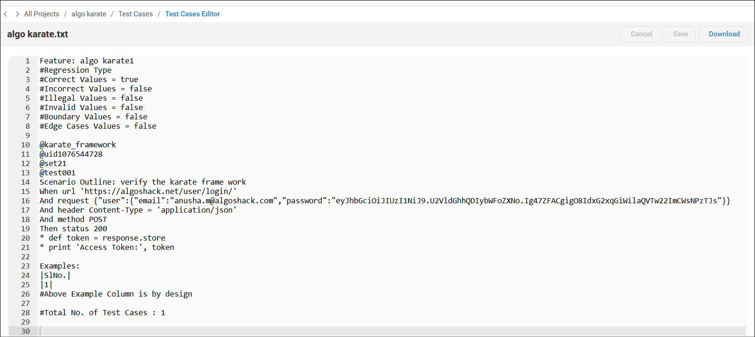Click the 'And request' JSON line
Screen dimensions: 755x337
385,200
